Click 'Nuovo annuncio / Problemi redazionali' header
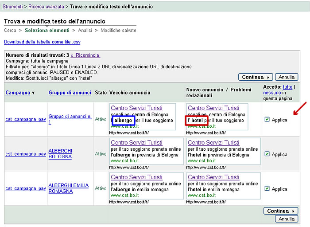The image size is (310, 227). coord(219,93)
